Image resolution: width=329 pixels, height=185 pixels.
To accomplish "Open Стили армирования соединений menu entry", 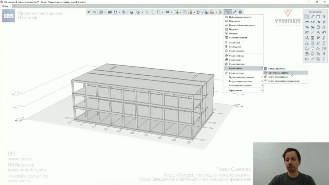I will 284,81.
